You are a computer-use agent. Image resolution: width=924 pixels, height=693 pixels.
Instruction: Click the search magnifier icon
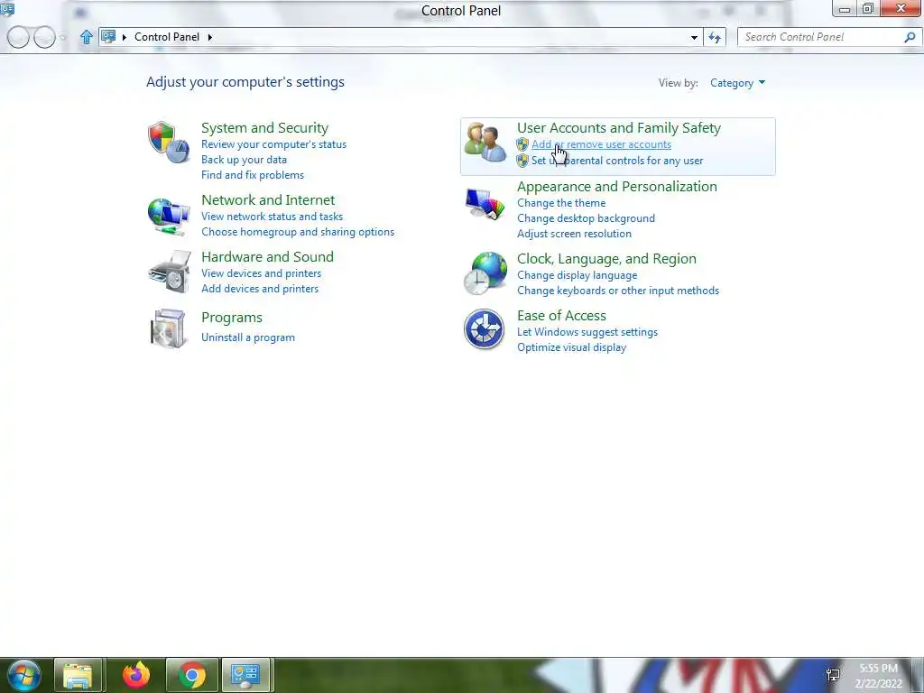(910, 37)
